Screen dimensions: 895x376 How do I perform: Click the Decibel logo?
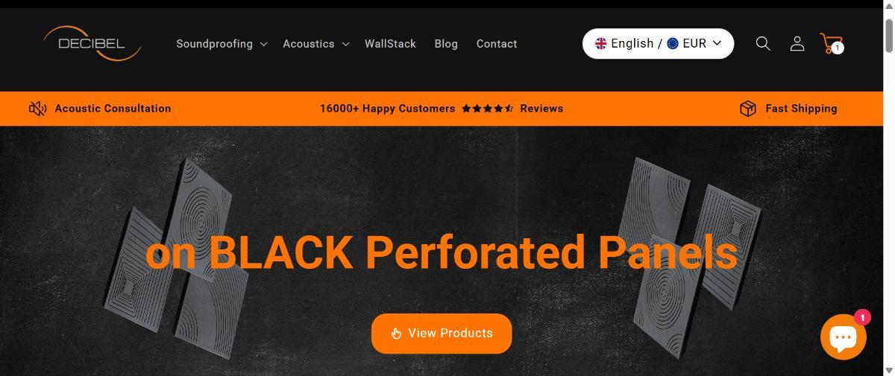pyautogui.click(x=92, y=43)
